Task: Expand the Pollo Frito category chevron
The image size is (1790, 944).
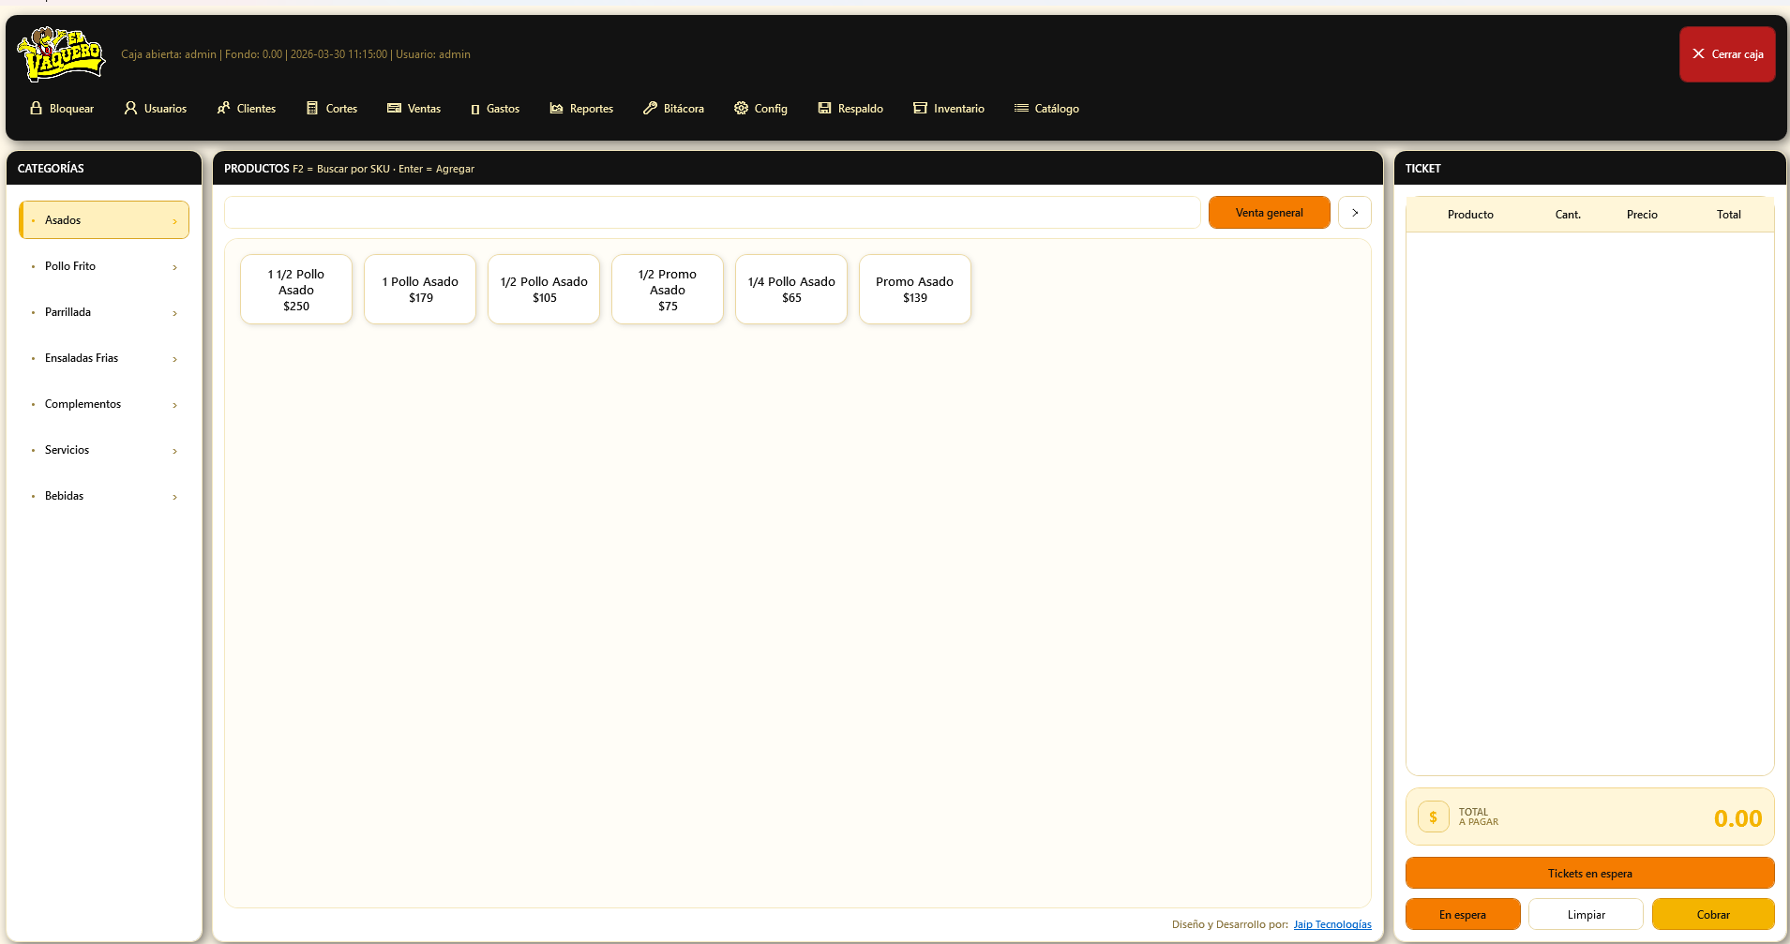Action: [174, 267]
